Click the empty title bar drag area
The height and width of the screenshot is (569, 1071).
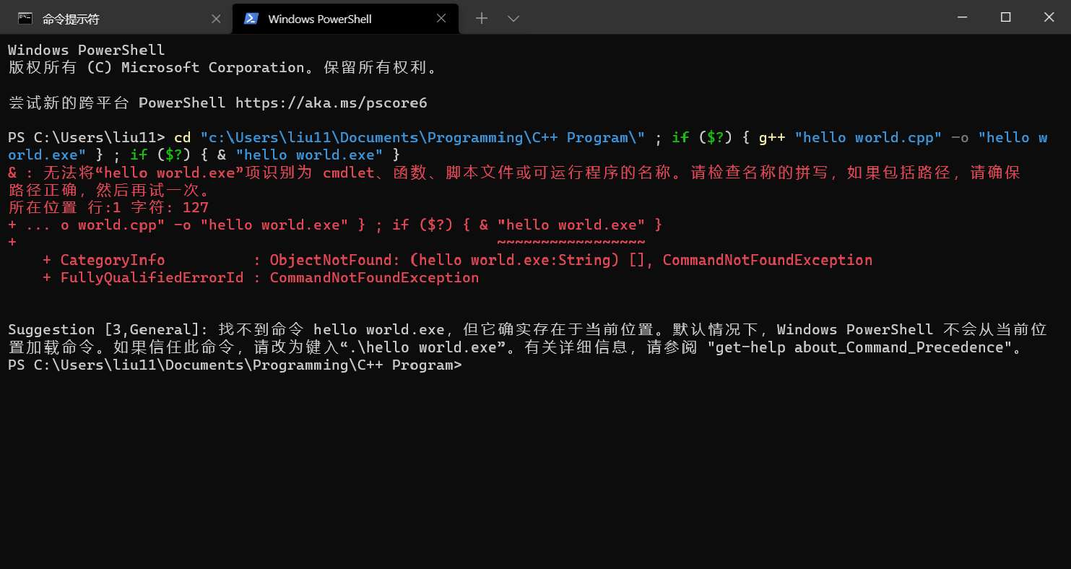point(722,17)
